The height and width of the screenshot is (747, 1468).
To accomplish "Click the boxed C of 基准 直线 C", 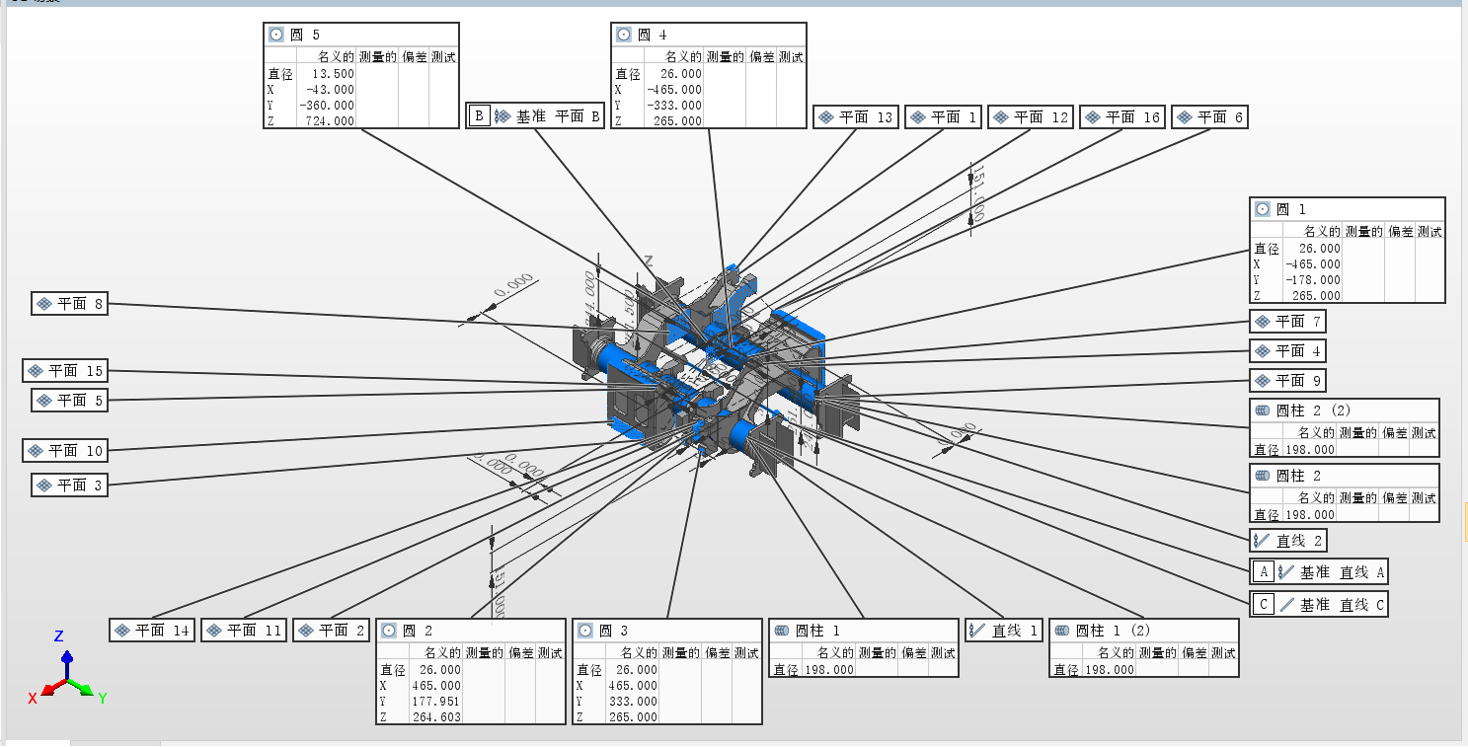I will point(1264,605).
